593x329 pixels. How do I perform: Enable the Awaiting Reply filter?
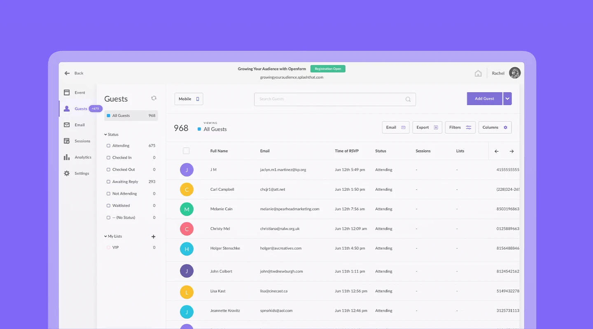click(x=108, y=181)
